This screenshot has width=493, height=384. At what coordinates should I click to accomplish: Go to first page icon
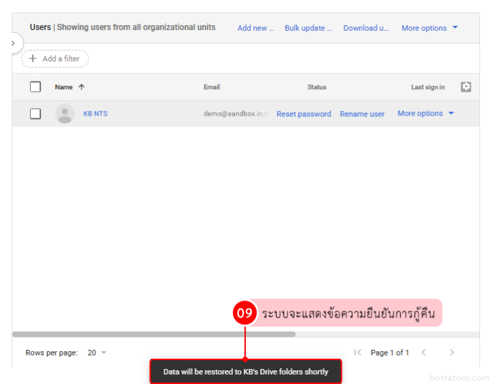click(357, 353)
